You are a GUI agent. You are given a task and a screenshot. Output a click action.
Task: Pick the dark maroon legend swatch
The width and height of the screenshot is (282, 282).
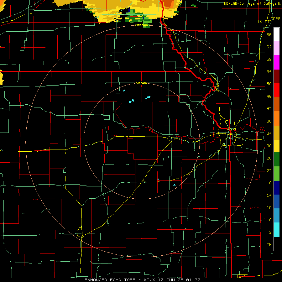(277, 76)
